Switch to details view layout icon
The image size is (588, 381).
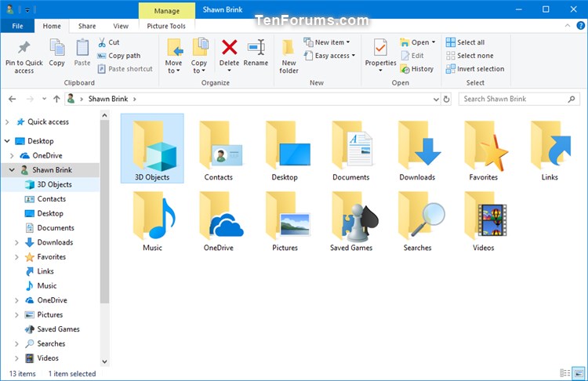click(x=565, y=372)
